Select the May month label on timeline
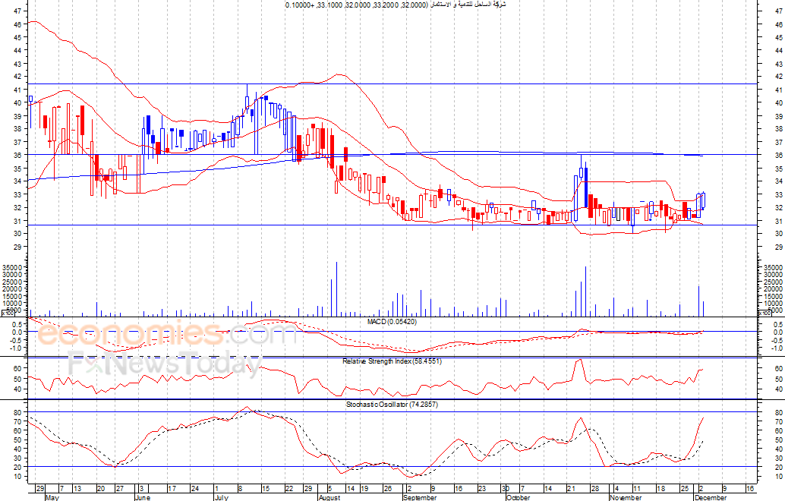The width and height of the screenshot is (785, 501). (52, 498)
